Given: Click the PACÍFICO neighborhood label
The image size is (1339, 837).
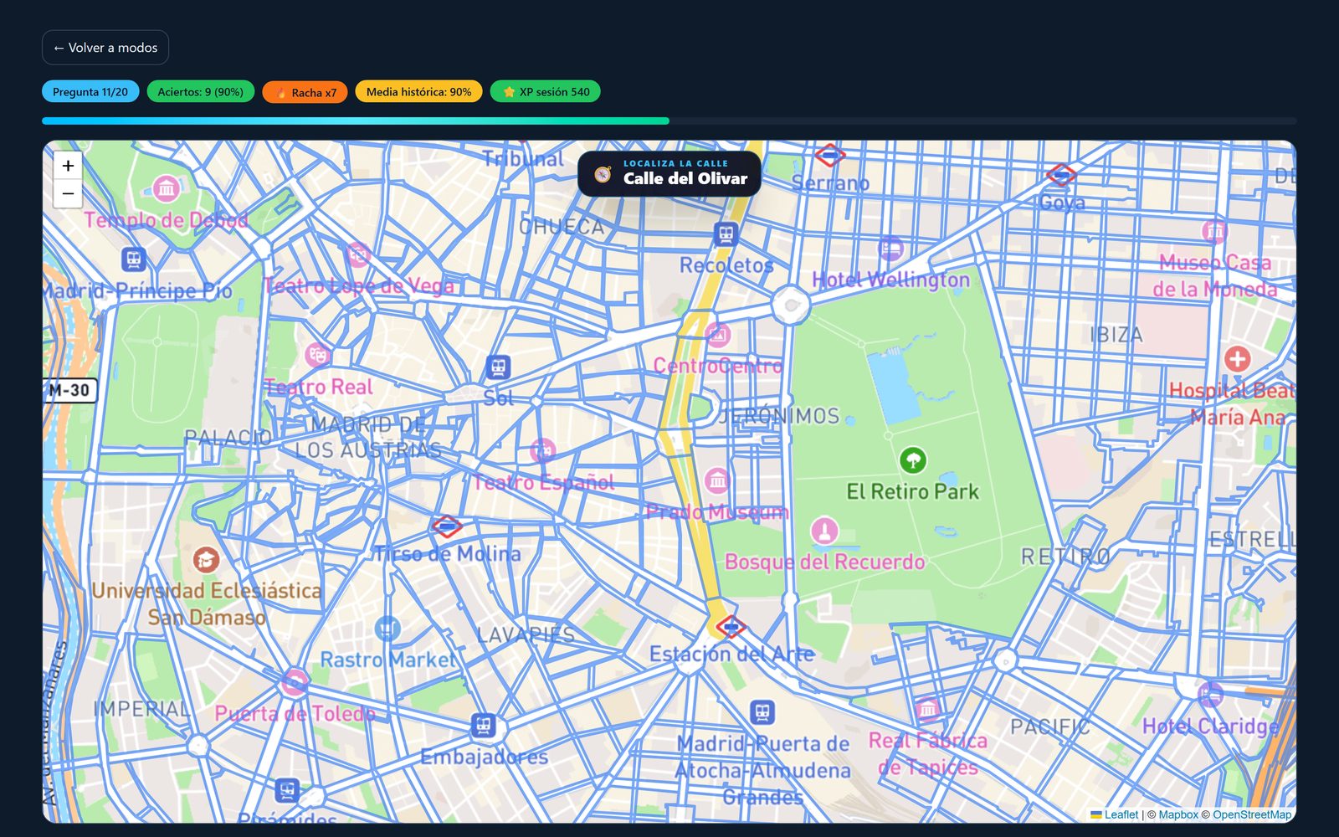Looking at the screenshot, I should [1050, 727].
